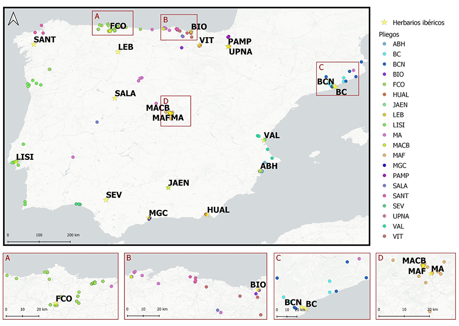
Task: Select the HUAL star on south coast
Action: pos(207,214)
